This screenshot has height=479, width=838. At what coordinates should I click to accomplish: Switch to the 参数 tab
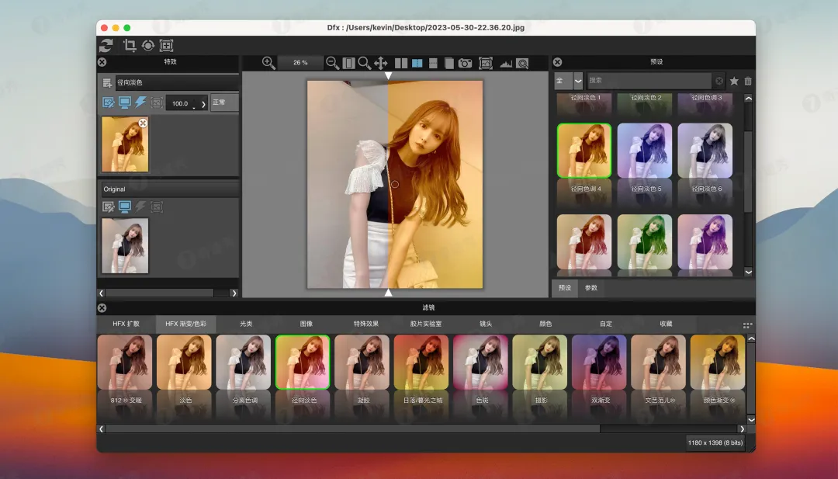591,287
